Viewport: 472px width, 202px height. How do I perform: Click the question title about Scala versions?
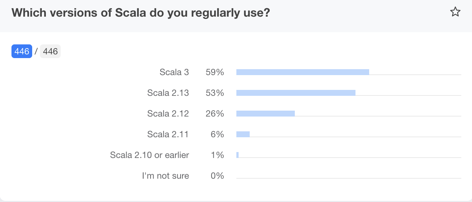tap(141, 13)
